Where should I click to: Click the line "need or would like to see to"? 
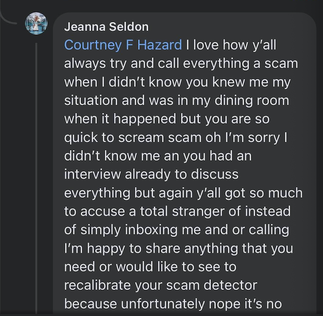pos(150,267)
